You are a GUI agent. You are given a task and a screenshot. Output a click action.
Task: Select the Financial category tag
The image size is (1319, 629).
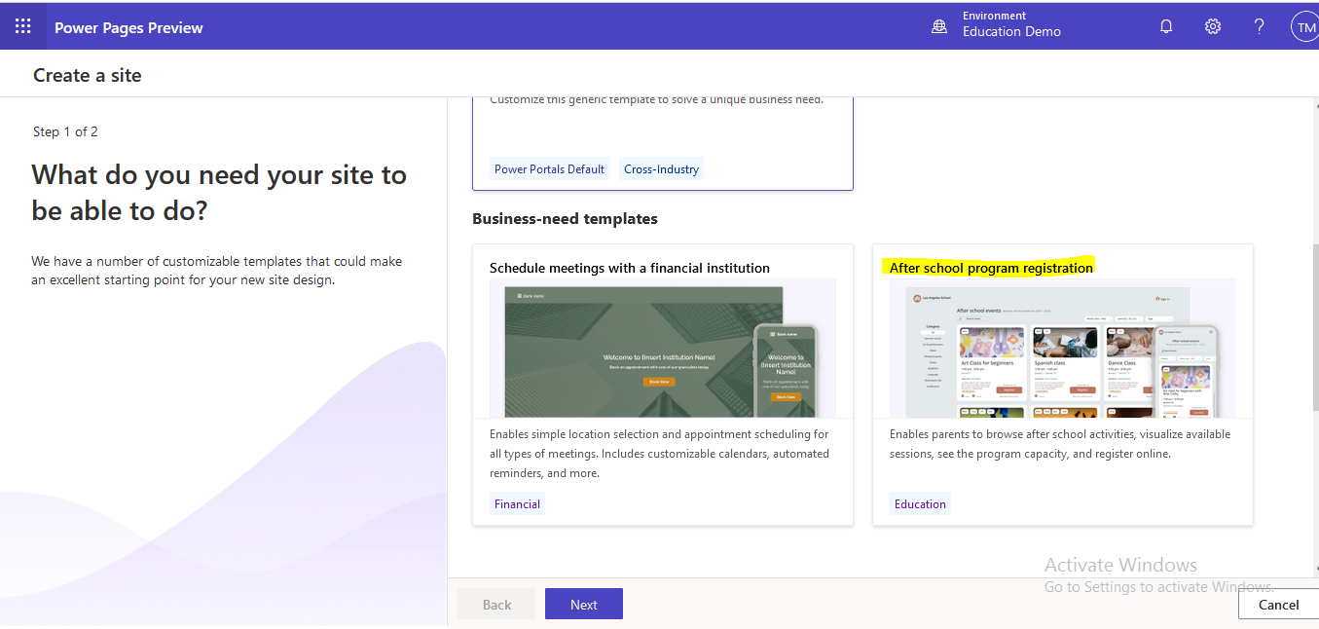click(517, 503)
